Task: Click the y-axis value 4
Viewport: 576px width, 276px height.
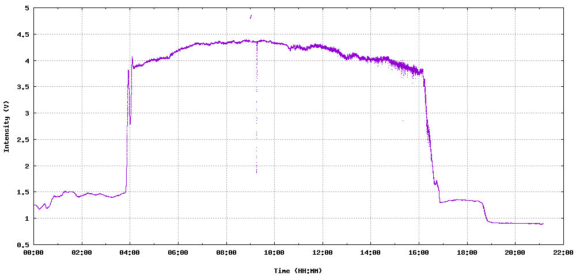Action: tap(27, 60)
